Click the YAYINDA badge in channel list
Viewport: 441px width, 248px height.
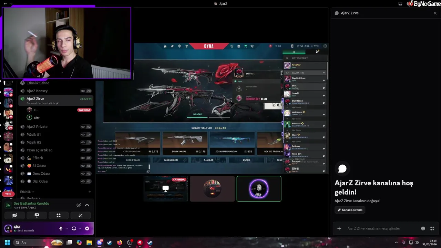84,110
